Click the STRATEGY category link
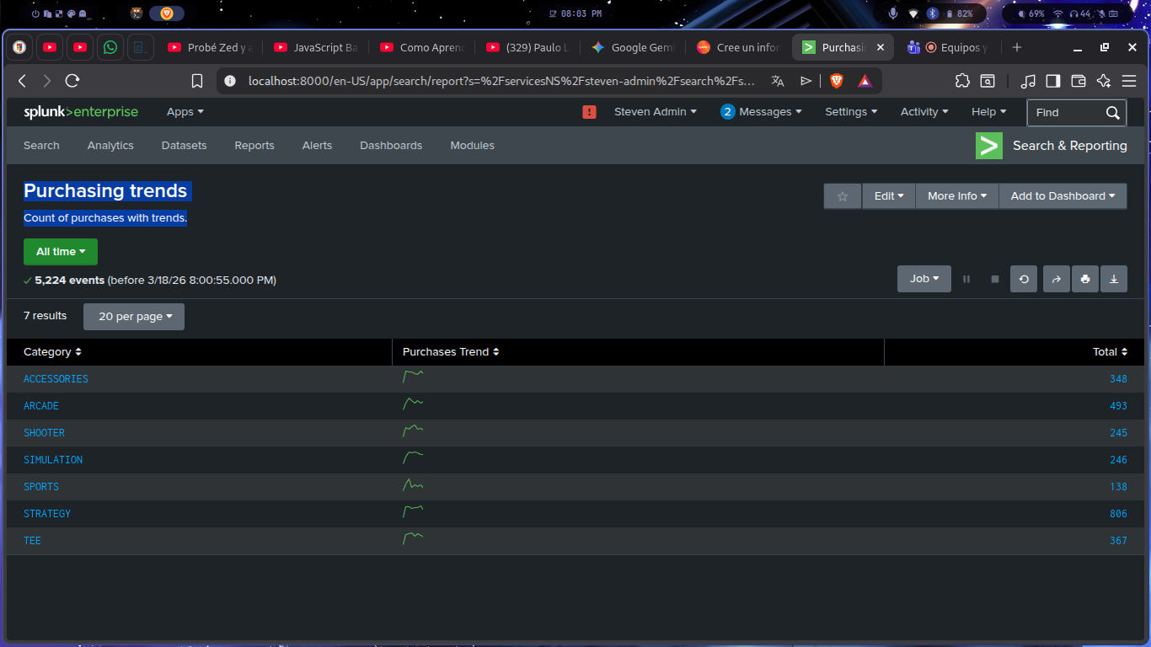Screen dimensions: 1151x647 pyautogui.click(x=47, y=514)
